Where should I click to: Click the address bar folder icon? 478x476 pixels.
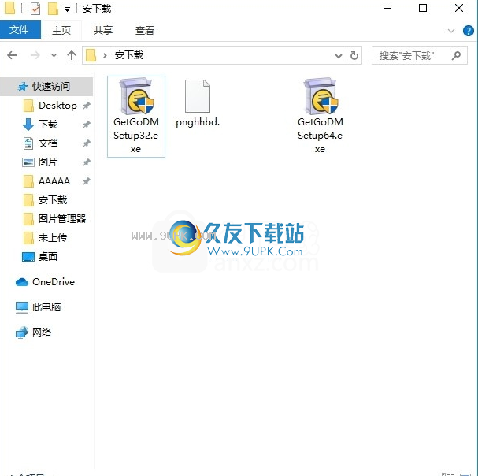click(x=91, y=55)
